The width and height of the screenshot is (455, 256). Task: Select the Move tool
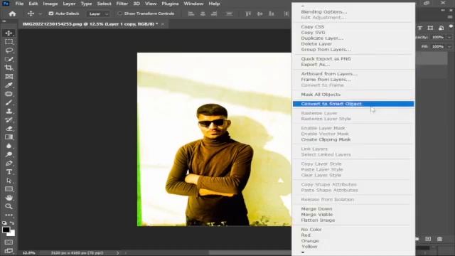tap(9, 33)
